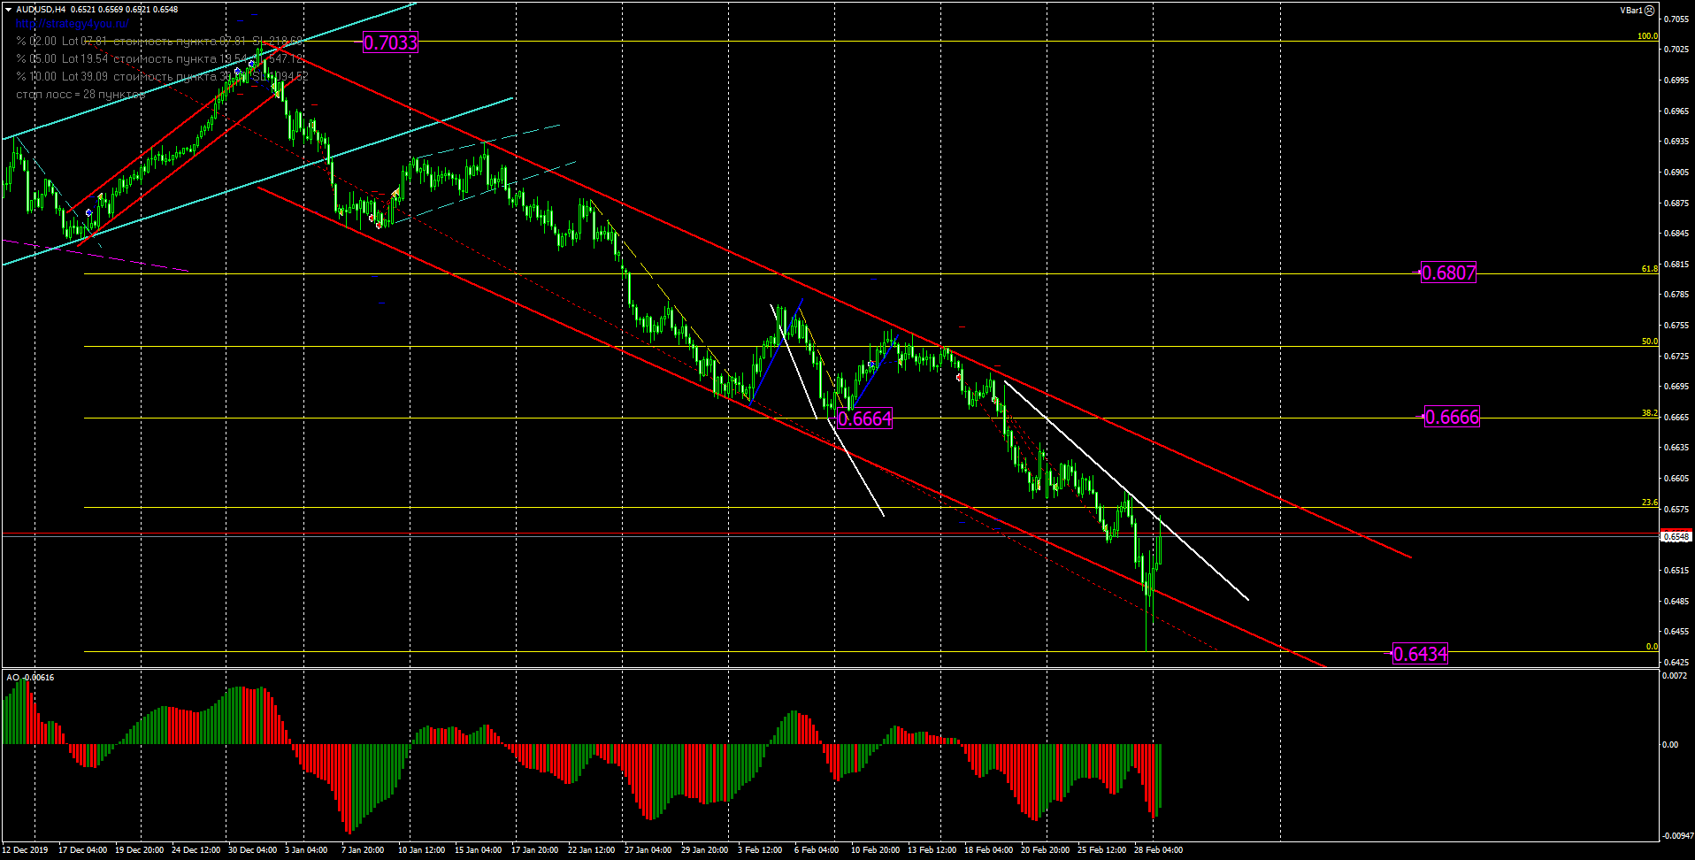Click the Fibonacci 50.0 level label
The width and height of the screenshot is (1695, 860).
point(1649,341)
